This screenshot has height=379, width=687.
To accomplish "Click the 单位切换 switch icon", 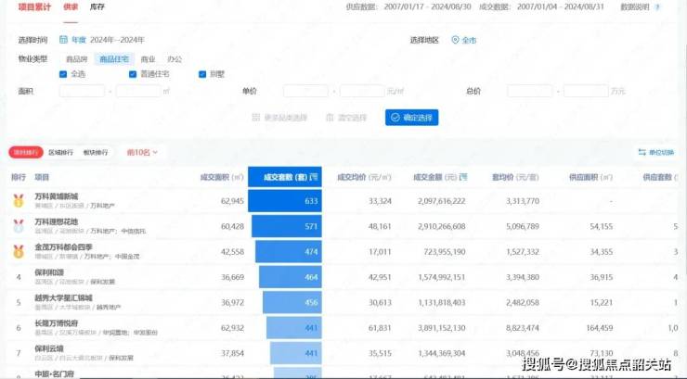I will (x=642, y=152).
